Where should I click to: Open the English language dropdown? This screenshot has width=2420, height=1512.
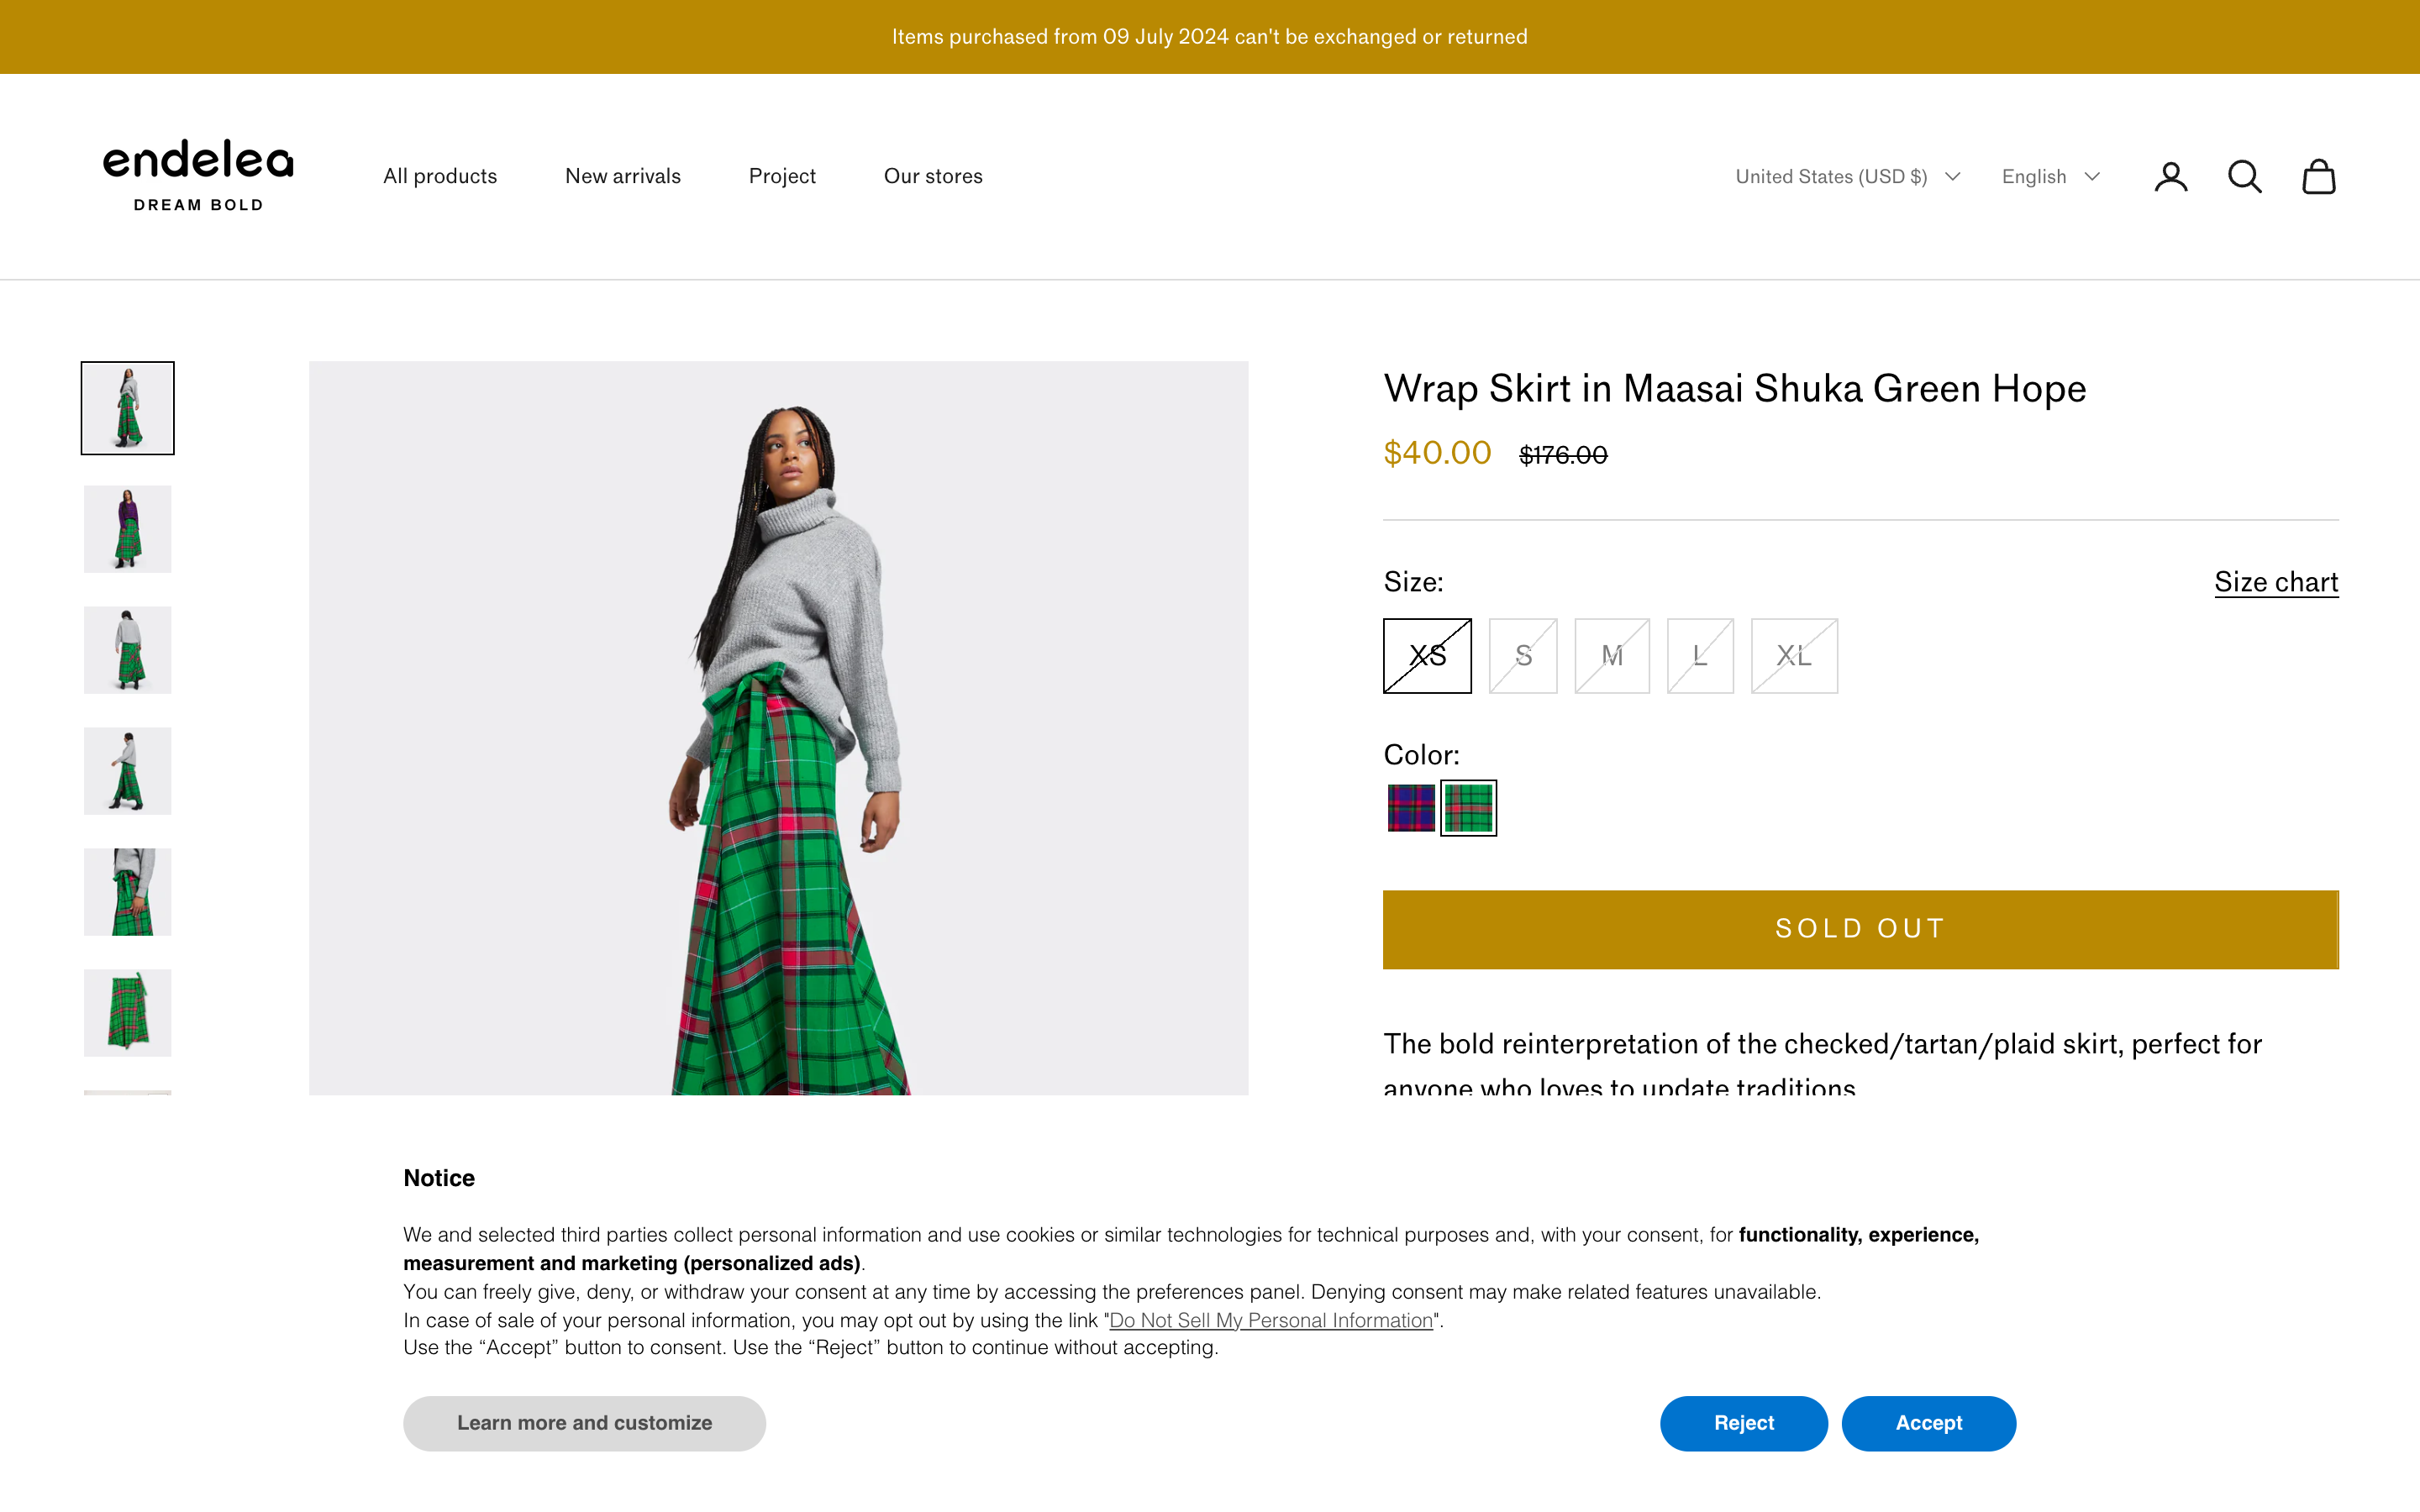[2050, 177]
